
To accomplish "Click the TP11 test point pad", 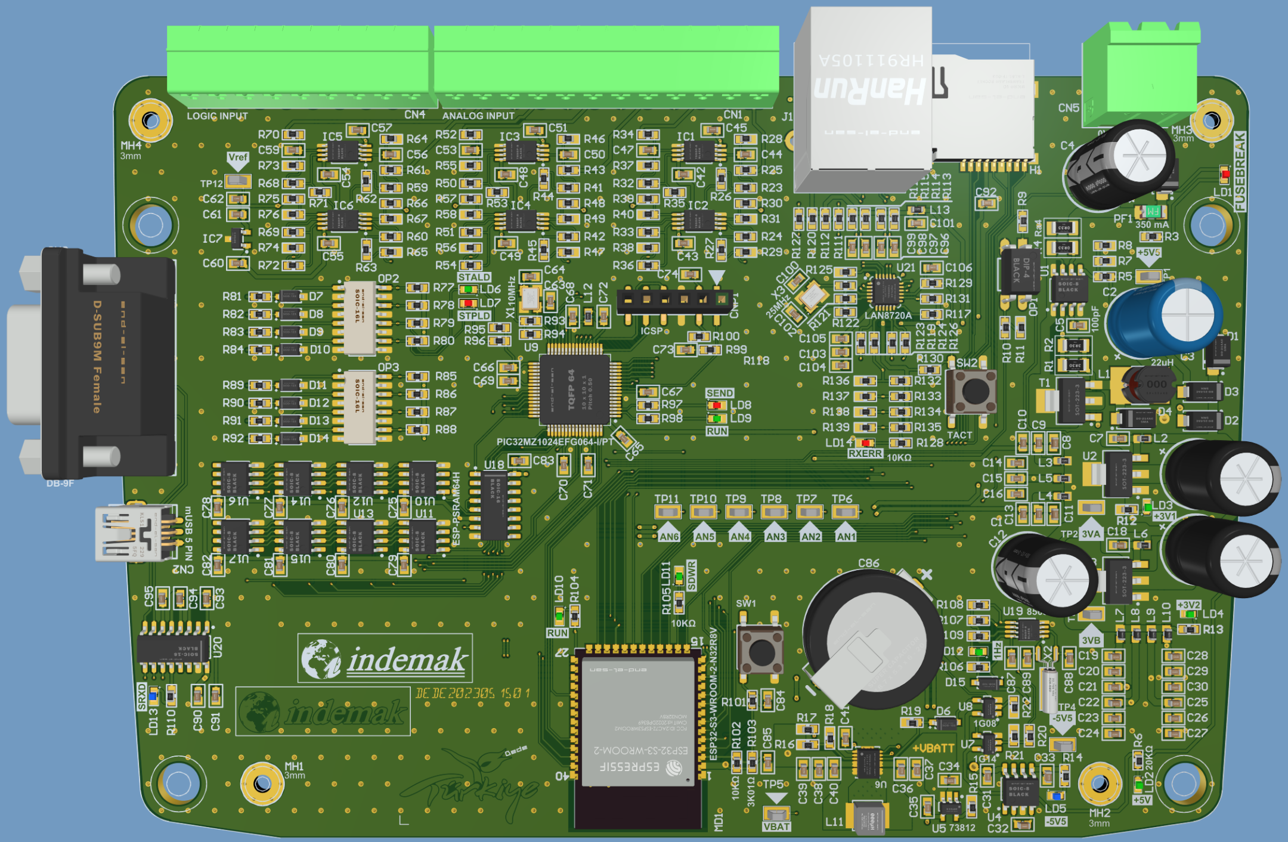I will click(668, 512).
